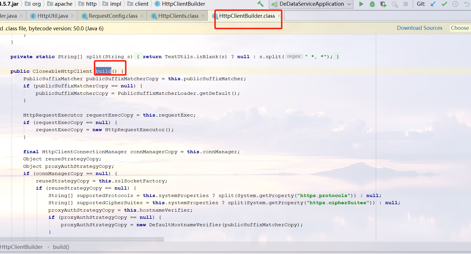Open the DeDataServiceApplication run configuration dropdown
Image resolution: width=471 pixels, height=254 pixels.
pyautogui.click(x=311, y=4)
